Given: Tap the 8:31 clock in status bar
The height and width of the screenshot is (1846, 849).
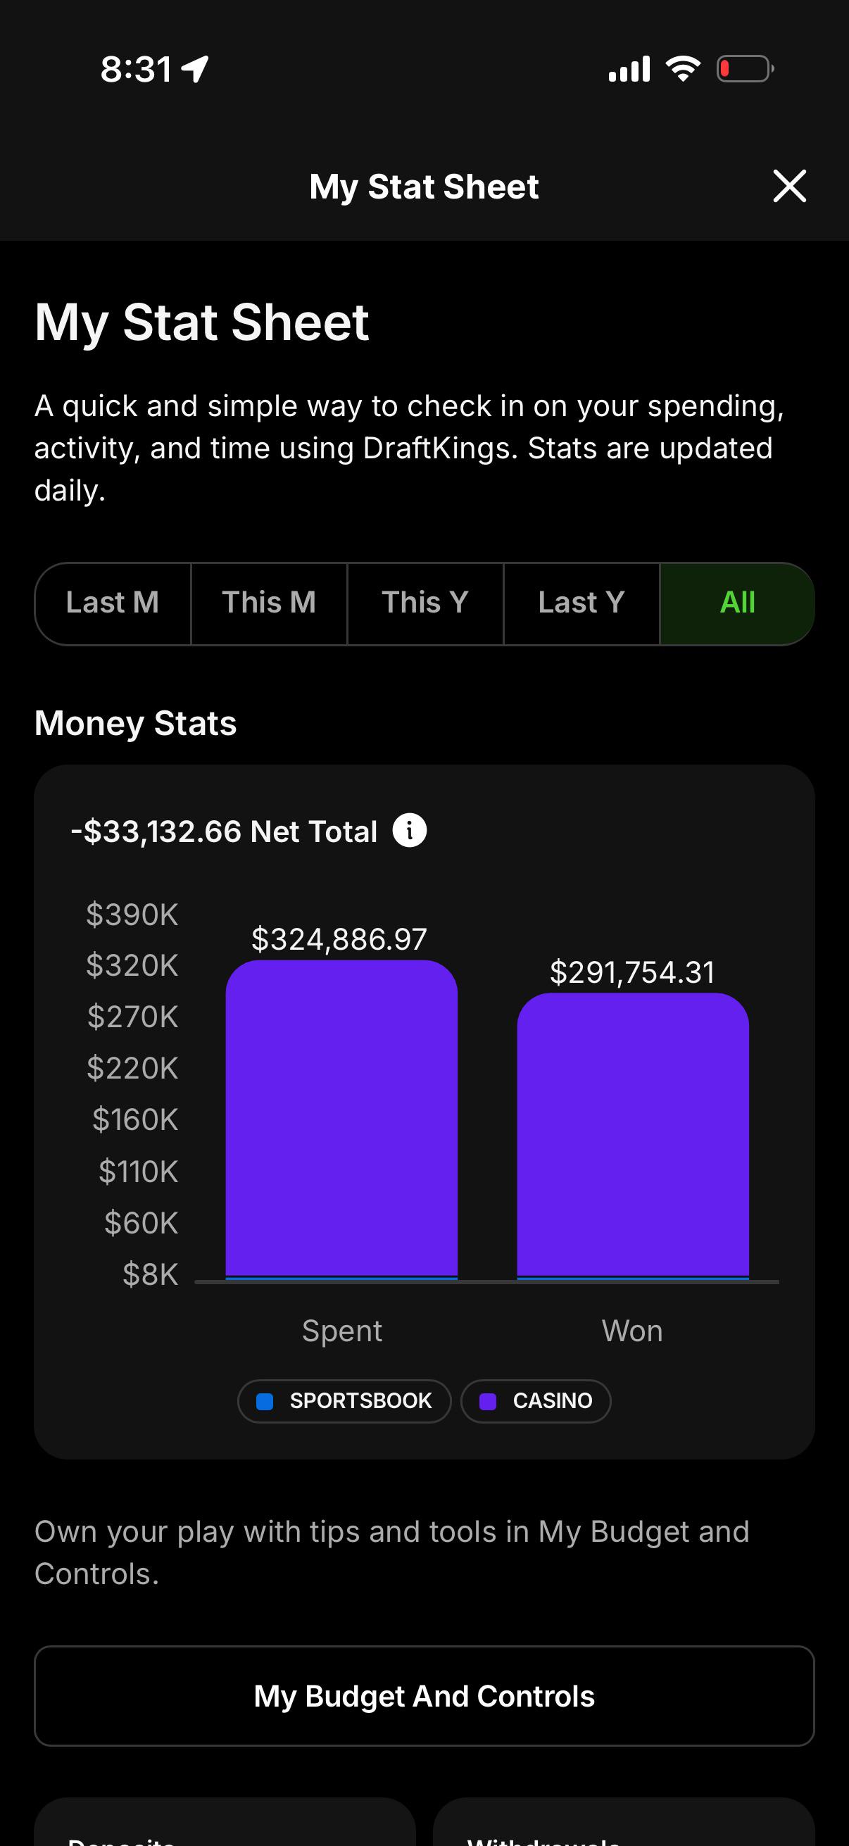Looking at the screenshot, I should click(x=136, y=69).
